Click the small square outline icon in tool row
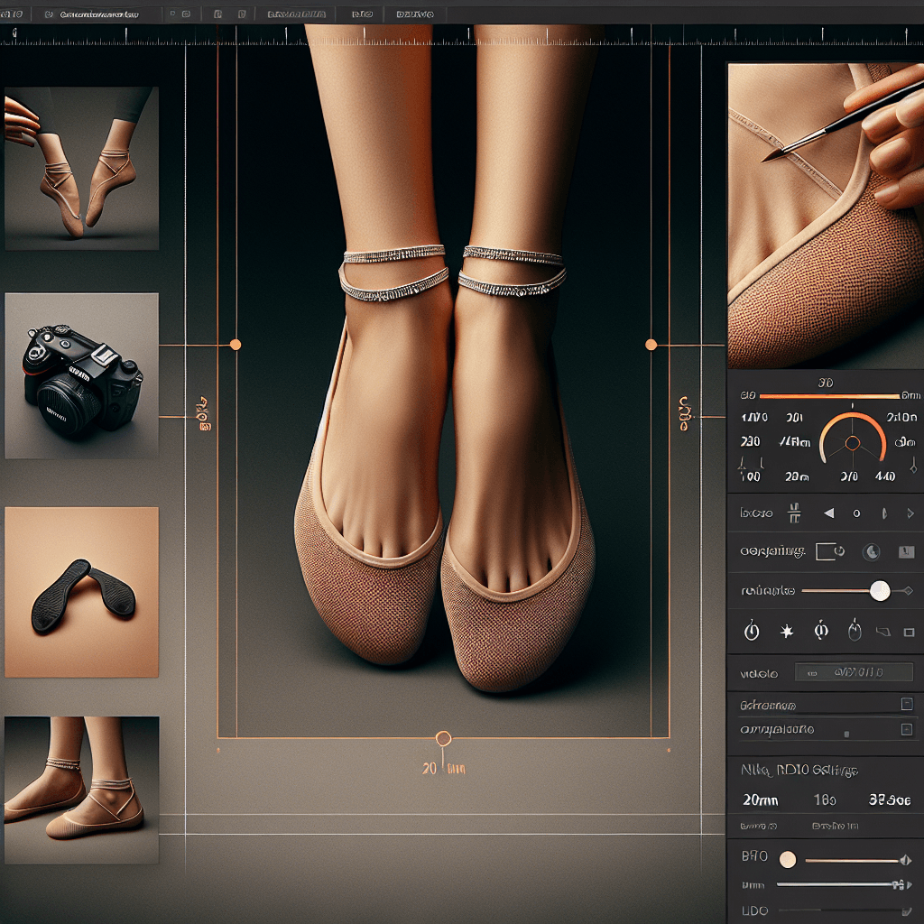The height and width of the screenshot is (924, 924). click(x=909, y=633)
